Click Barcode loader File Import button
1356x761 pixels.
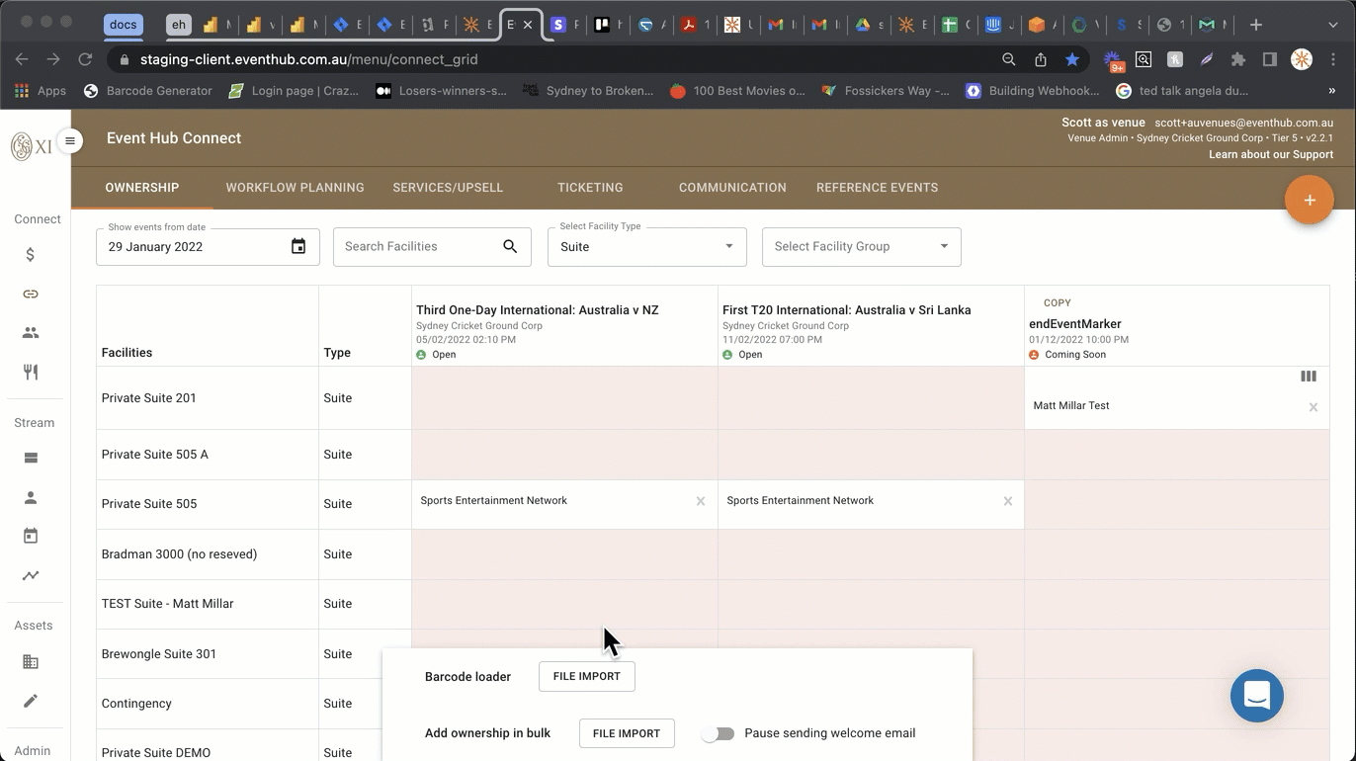[586, 677]
